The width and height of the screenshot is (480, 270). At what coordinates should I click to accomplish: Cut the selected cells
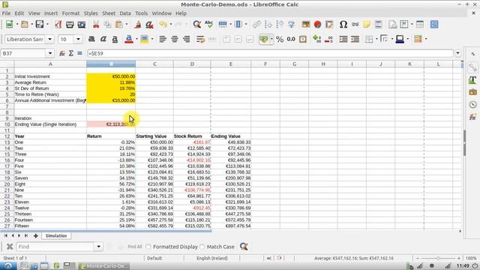(x=96, y=25)
